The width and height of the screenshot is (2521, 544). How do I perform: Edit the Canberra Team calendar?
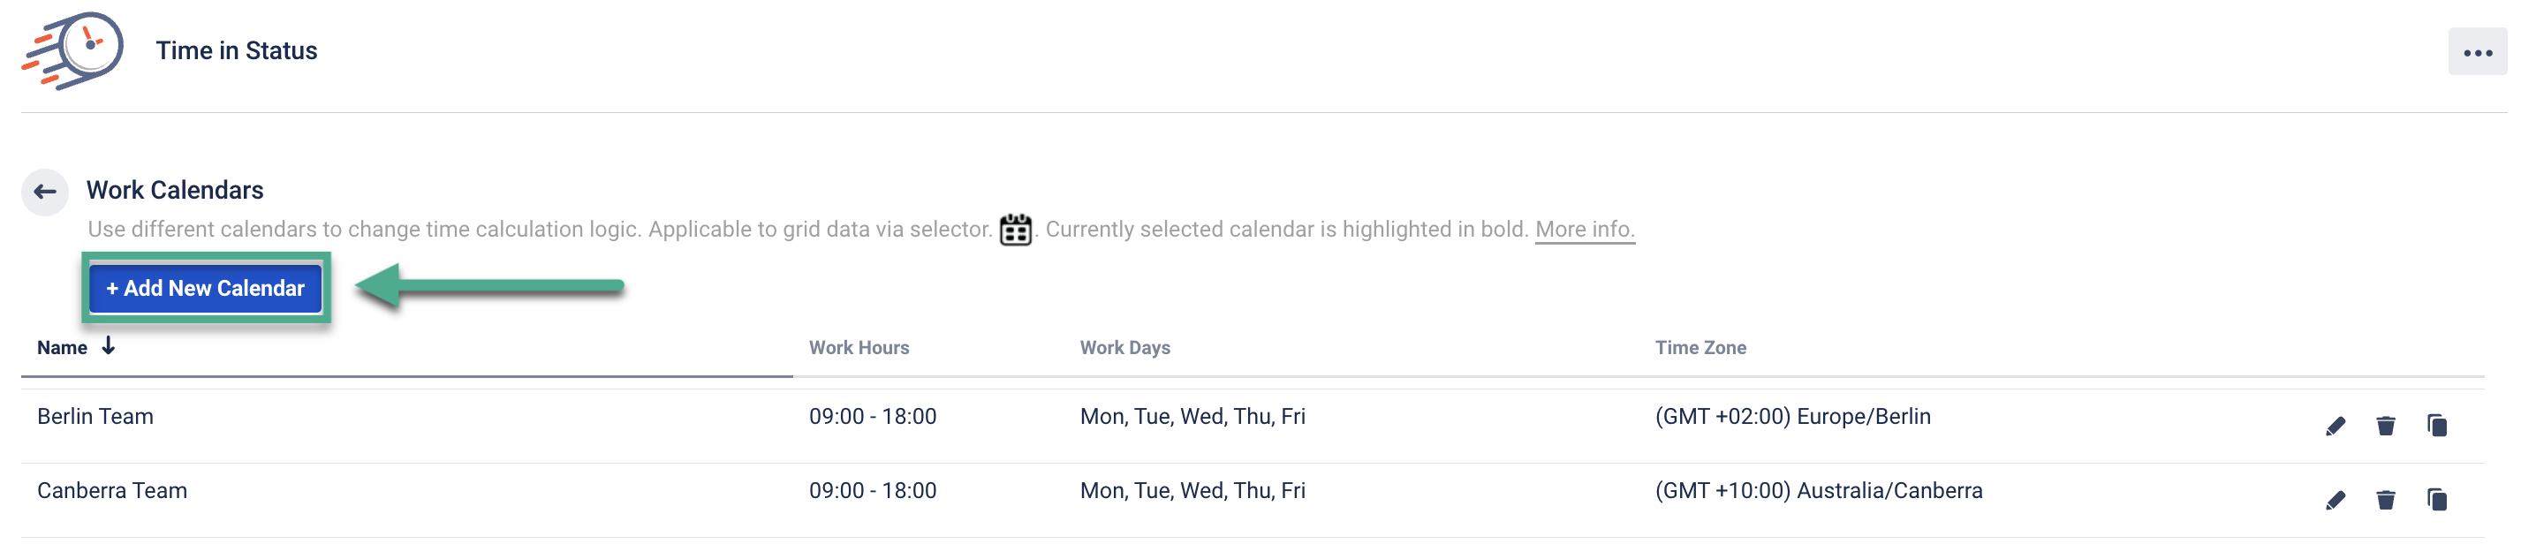tap(2335, 500)
